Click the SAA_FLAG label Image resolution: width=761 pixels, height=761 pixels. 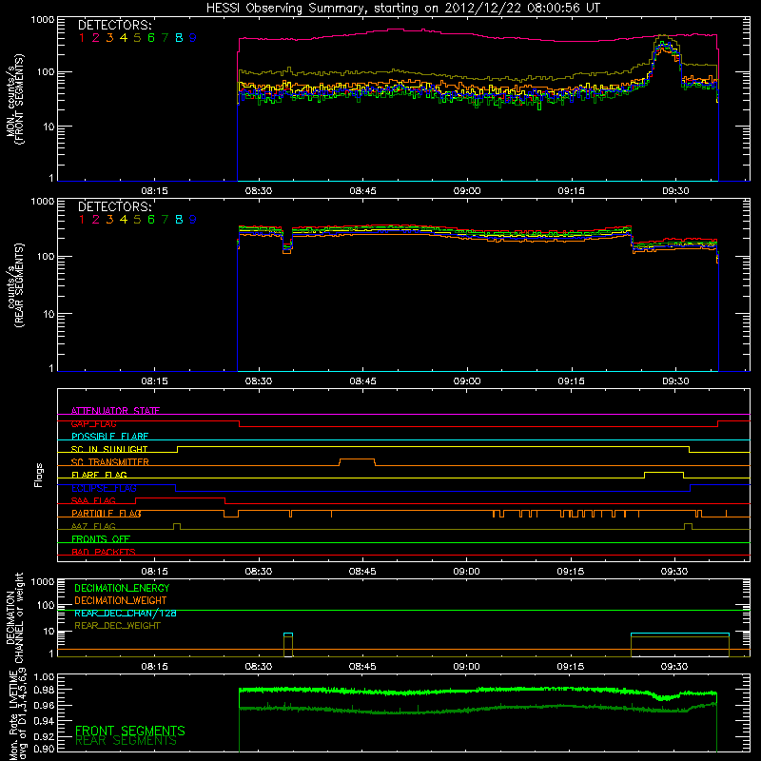tap(93, 500)
